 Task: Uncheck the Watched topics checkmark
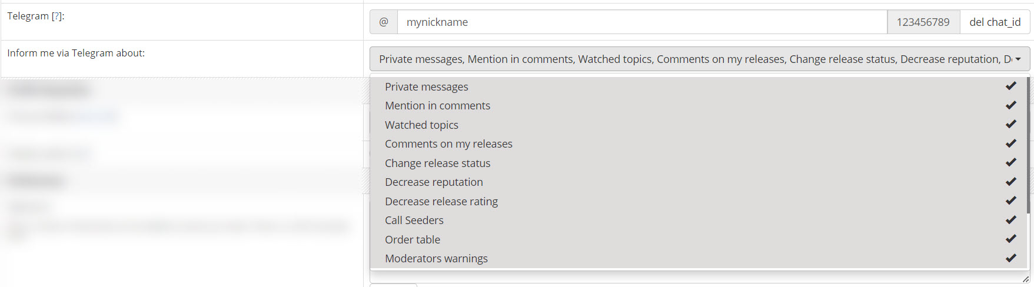point(1010,125)
